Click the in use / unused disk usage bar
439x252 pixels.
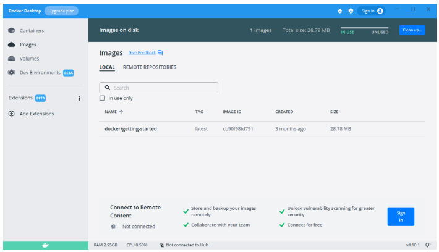(x=364, y=28)
